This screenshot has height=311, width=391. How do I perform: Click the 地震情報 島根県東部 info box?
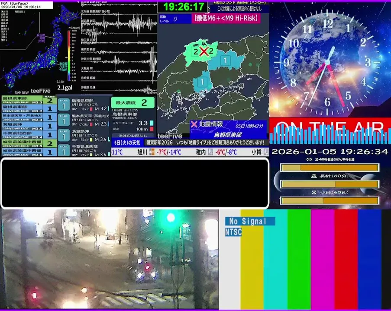[229, 130]
